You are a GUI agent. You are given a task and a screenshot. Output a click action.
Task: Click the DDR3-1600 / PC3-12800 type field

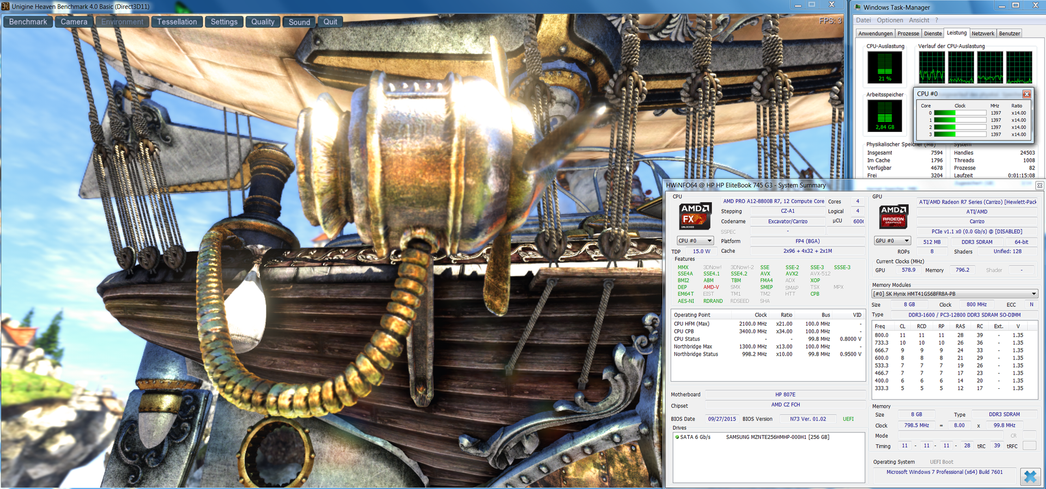[964, 315]
